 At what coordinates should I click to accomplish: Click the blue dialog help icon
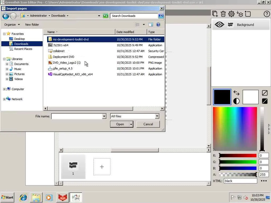[158, 25]
